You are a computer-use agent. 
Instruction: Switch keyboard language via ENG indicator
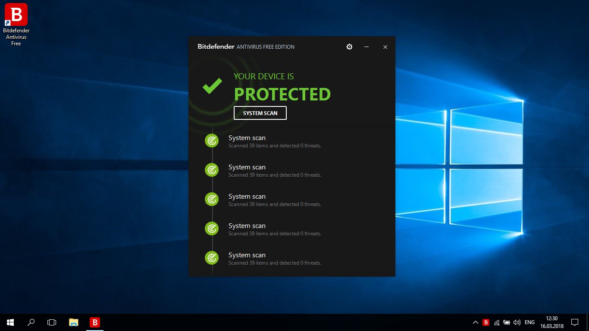point(529,322)
